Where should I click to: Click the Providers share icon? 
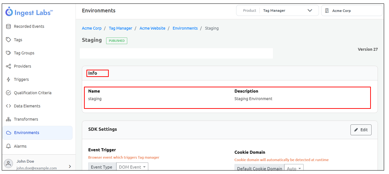9,66
